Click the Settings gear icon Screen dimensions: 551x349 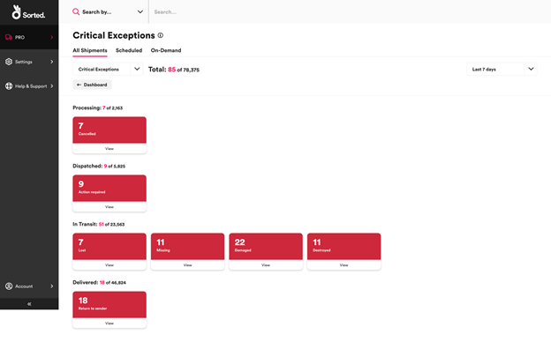click(x=9, y=62)
